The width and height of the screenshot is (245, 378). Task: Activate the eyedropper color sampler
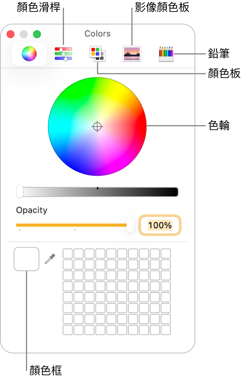coord(50,259)
